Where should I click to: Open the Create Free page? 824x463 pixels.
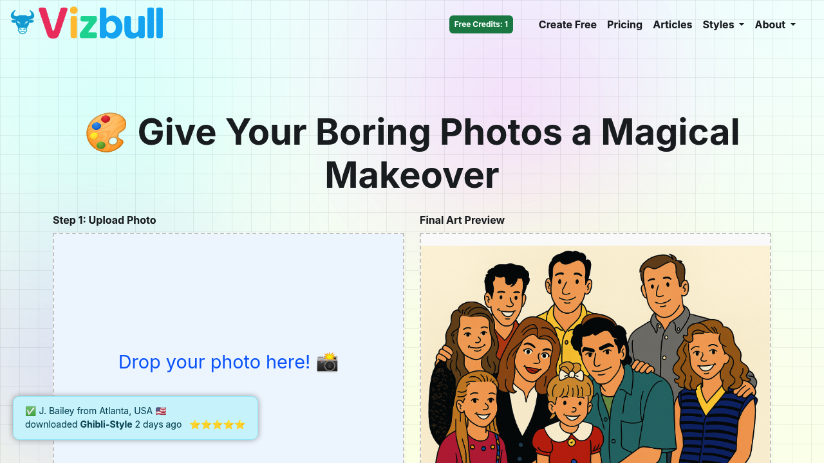pos(568,24)
